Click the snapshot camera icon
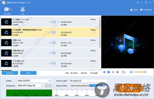 pos(123,72)
